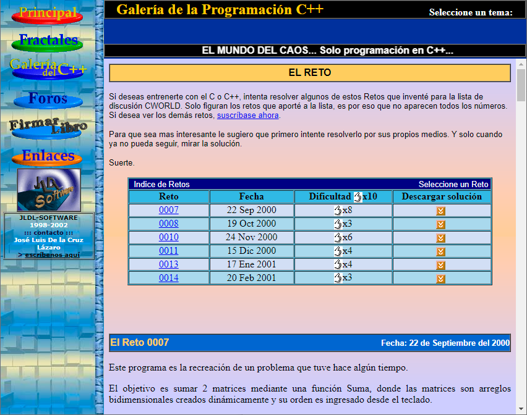Open Reto 0007 link in table
Screen dimensions: 527x415
[168, 211]
